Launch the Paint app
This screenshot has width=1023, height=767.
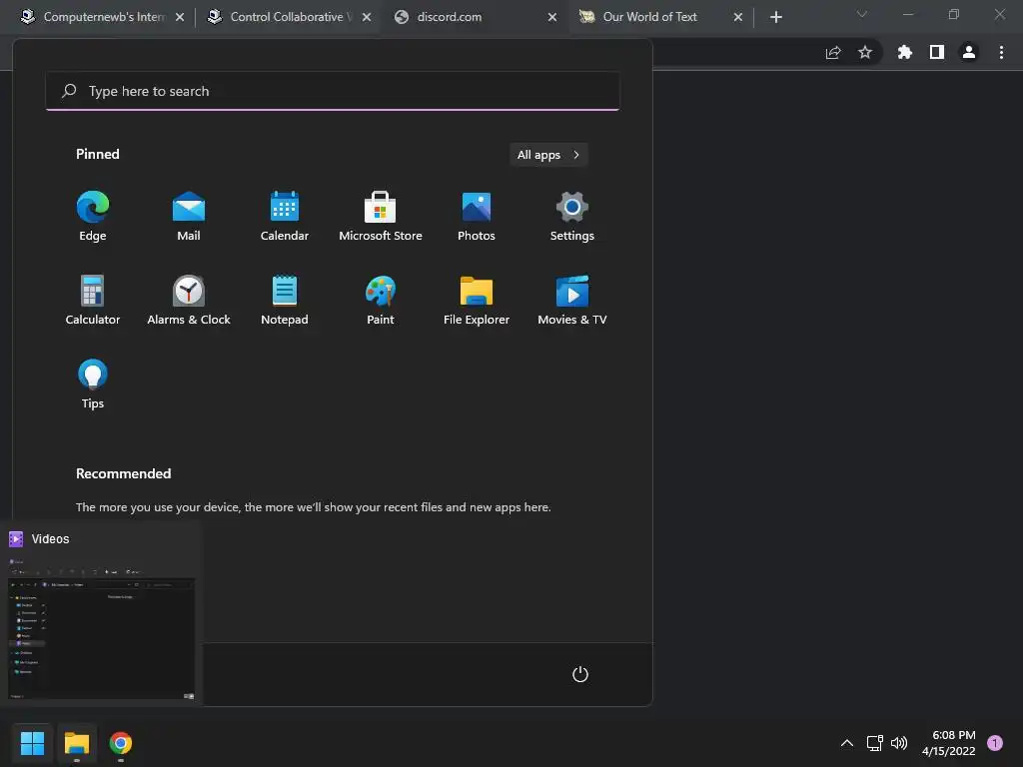click(381, 300)
